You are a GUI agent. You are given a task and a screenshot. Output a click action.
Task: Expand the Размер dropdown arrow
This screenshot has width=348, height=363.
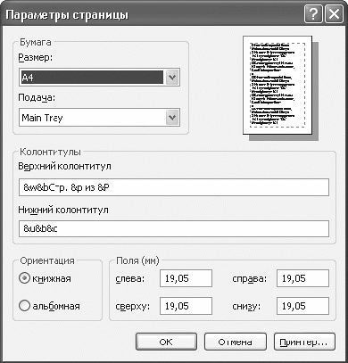point(172,78)
